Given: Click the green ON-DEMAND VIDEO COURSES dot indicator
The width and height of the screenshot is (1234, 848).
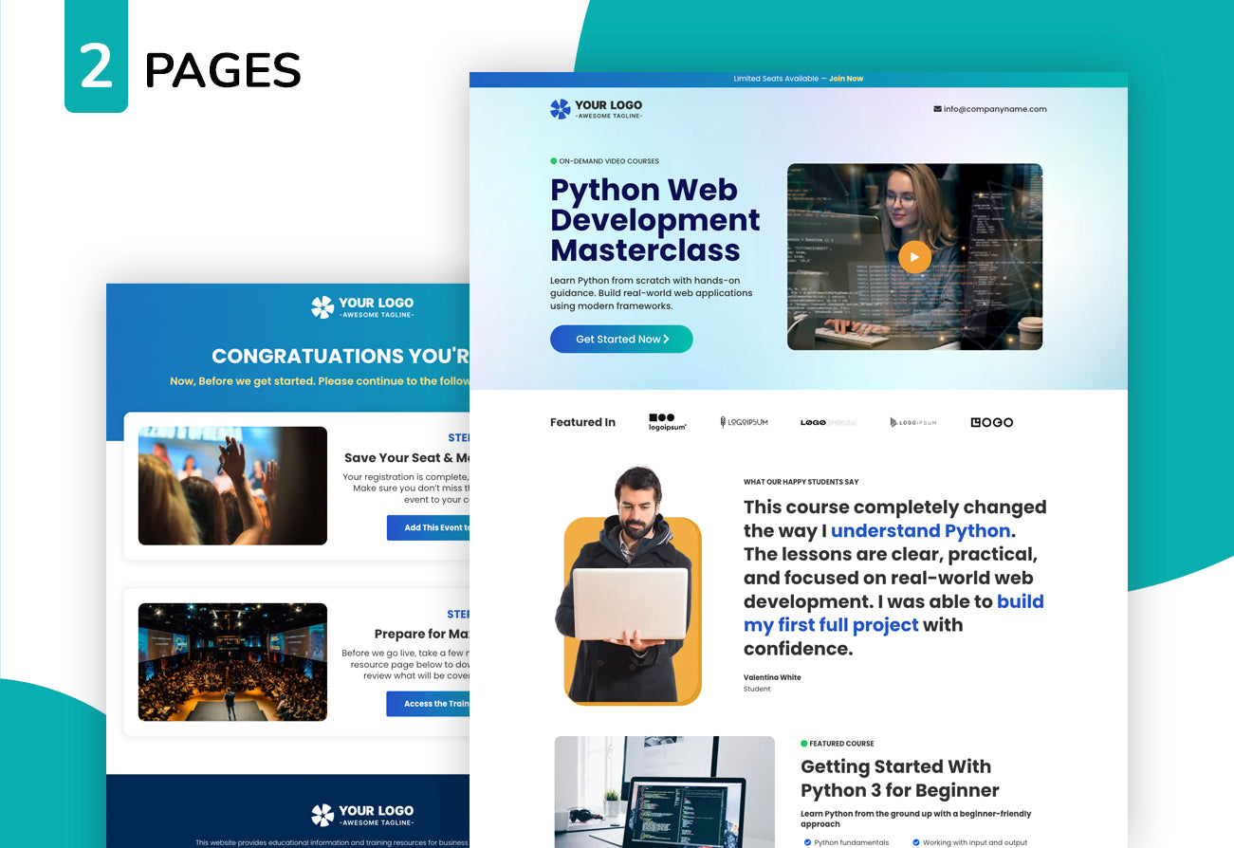Looking at the screenshot, I should tap(554, 160).
